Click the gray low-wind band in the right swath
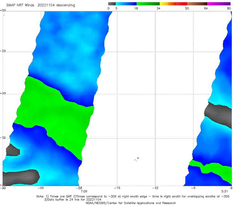This screenshot has width=234, height=205. click(x=218, y=114)
